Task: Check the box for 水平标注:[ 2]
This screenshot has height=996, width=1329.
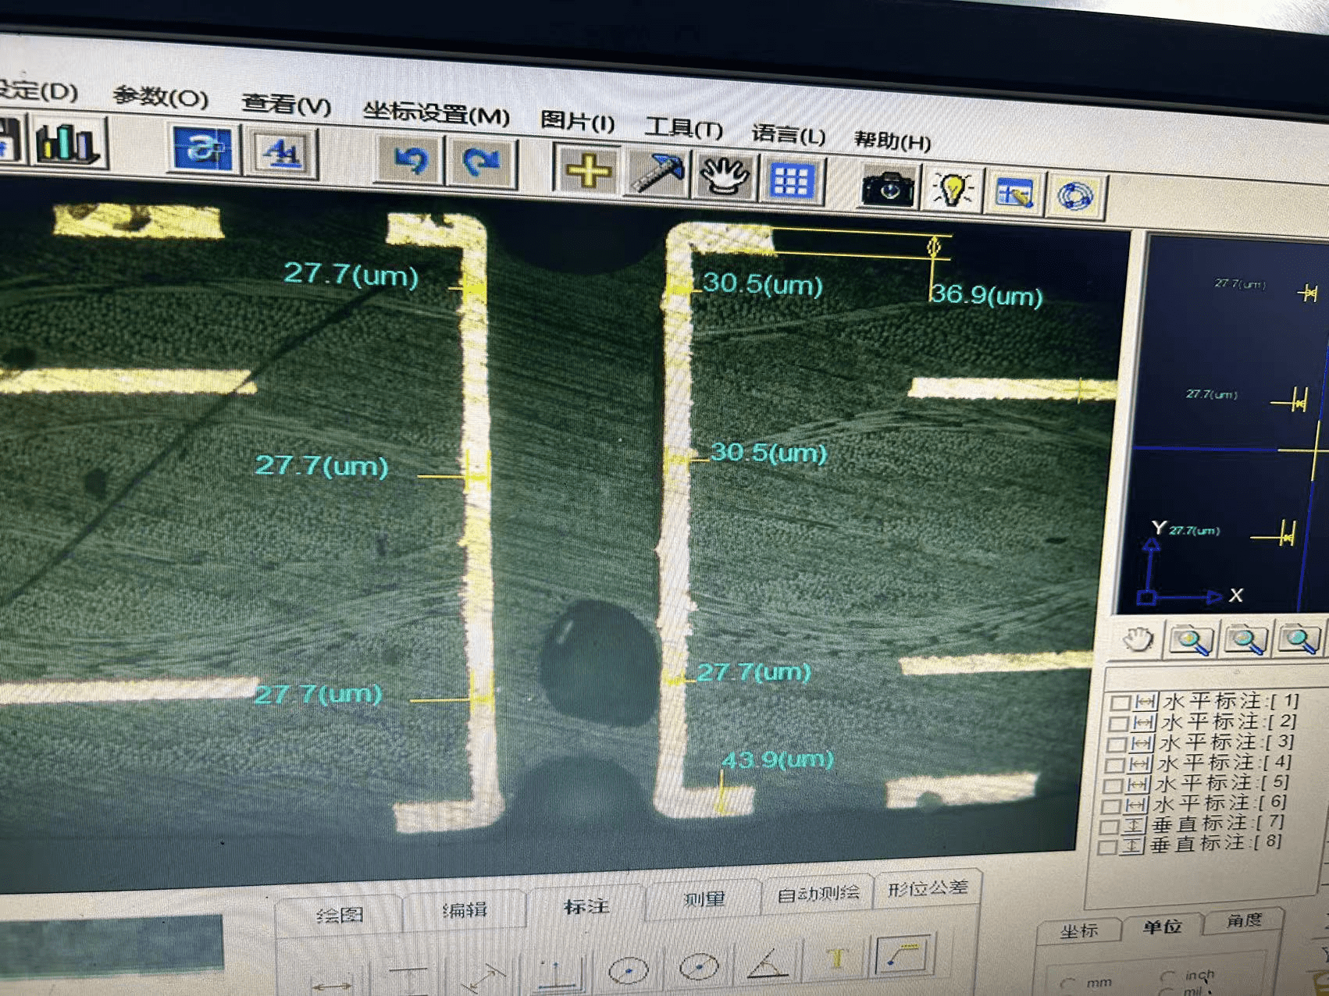Action: (1117, 724)
